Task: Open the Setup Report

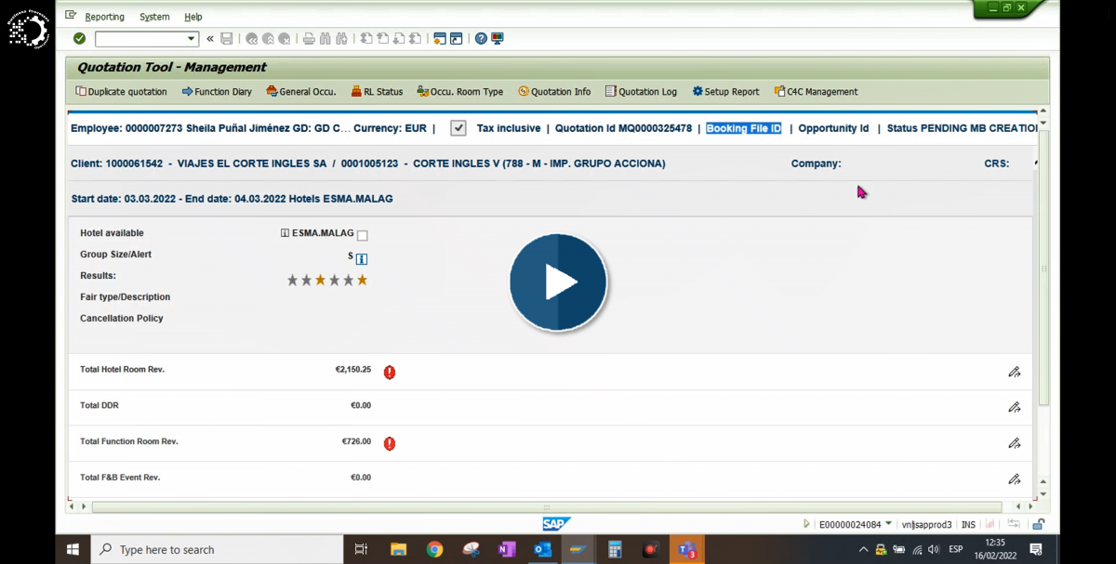Action: [725, 92]
